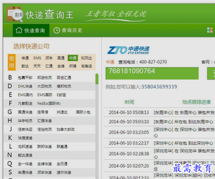The image size is (215, 179).
Task: Select 全一快递 under letter Q
Action: click(x=25, y=164)
